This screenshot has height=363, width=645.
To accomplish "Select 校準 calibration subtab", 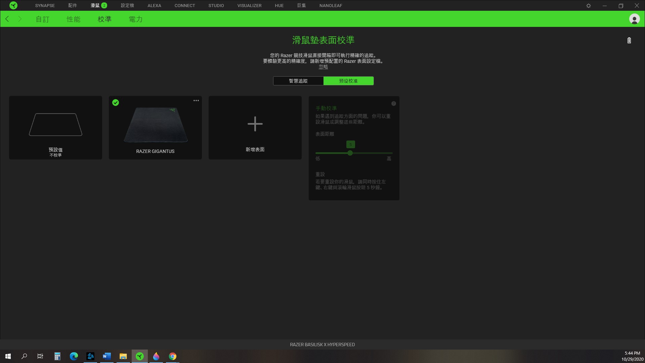I will pyautogui.click(x=104, y=19).
